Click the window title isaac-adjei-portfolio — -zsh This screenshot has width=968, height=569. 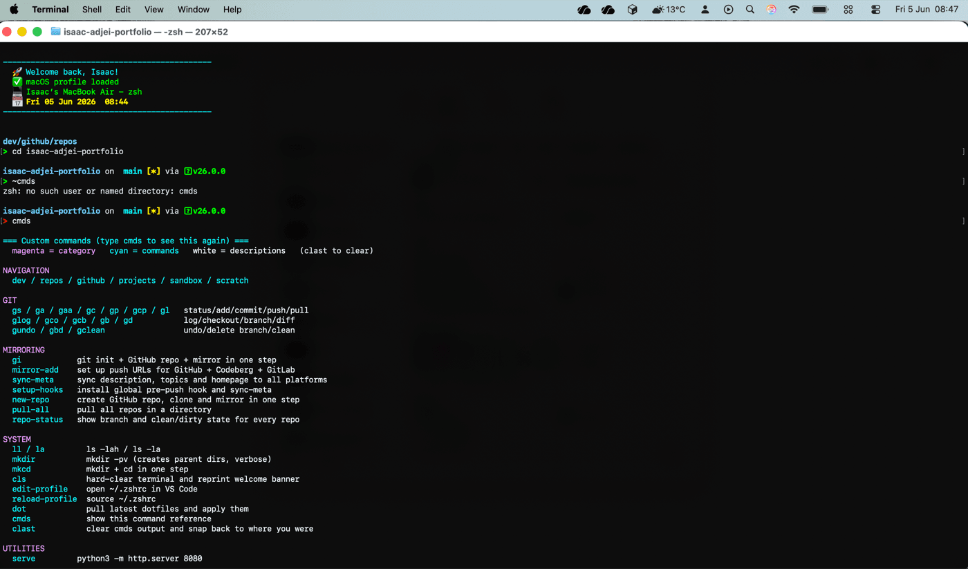click(146, 32)
